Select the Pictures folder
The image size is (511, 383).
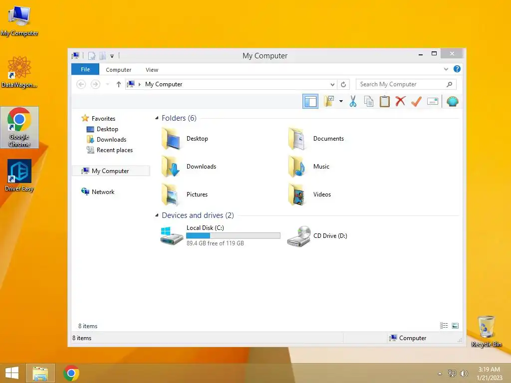185,194
